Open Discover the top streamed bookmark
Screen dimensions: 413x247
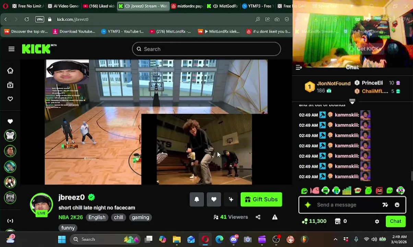coord(26,32)
